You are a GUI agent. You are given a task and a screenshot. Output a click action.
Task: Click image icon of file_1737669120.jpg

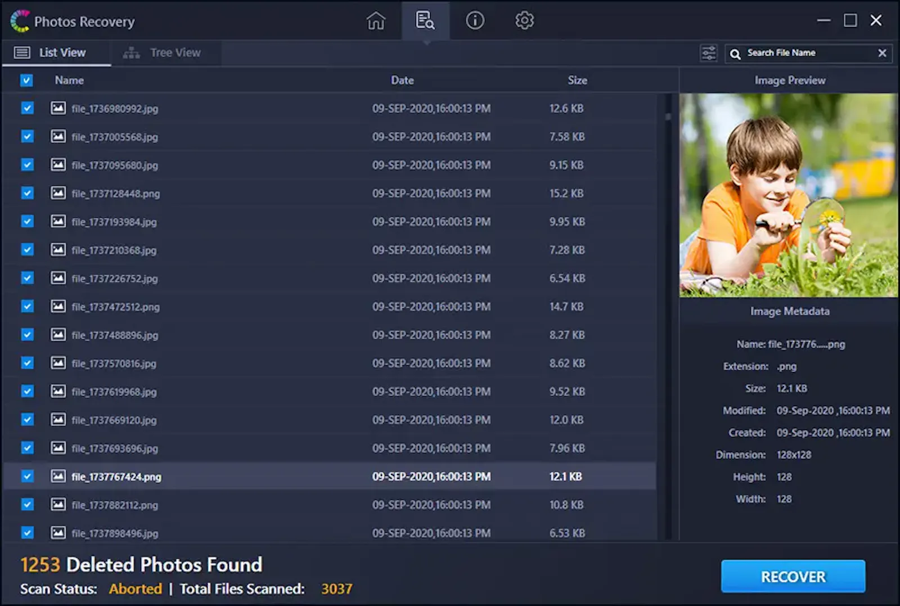[x=58, y=420]
